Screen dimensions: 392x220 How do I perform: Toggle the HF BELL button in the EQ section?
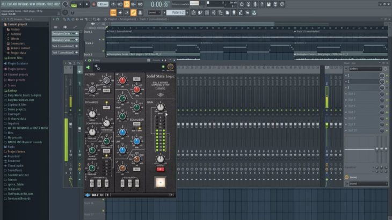click(x=136, y=79)
